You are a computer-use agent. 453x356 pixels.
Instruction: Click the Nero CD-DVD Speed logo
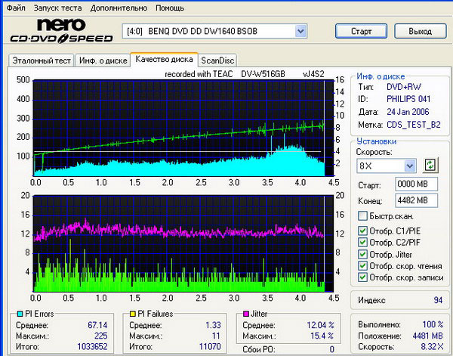point(61,31)
